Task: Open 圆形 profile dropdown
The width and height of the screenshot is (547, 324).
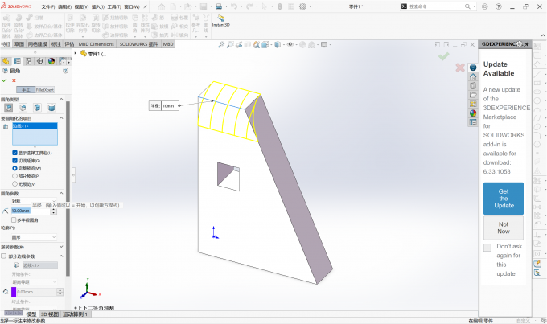Action: point(34,237)
